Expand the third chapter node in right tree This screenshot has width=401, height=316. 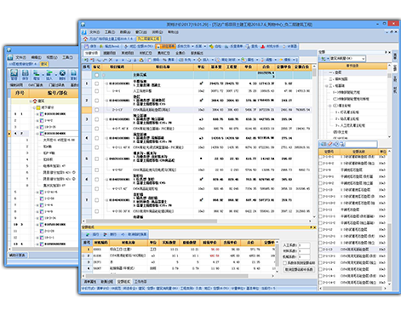pos(327,86)
